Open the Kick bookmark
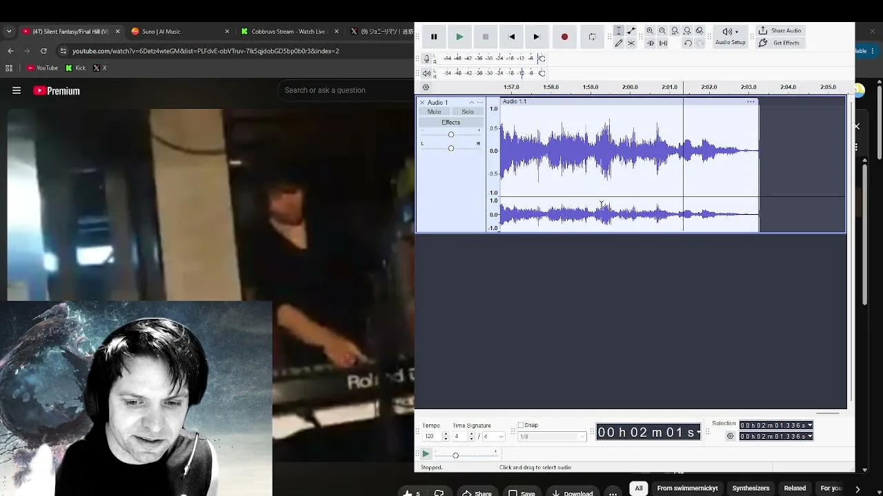883x496 pixels. (76, 68)
